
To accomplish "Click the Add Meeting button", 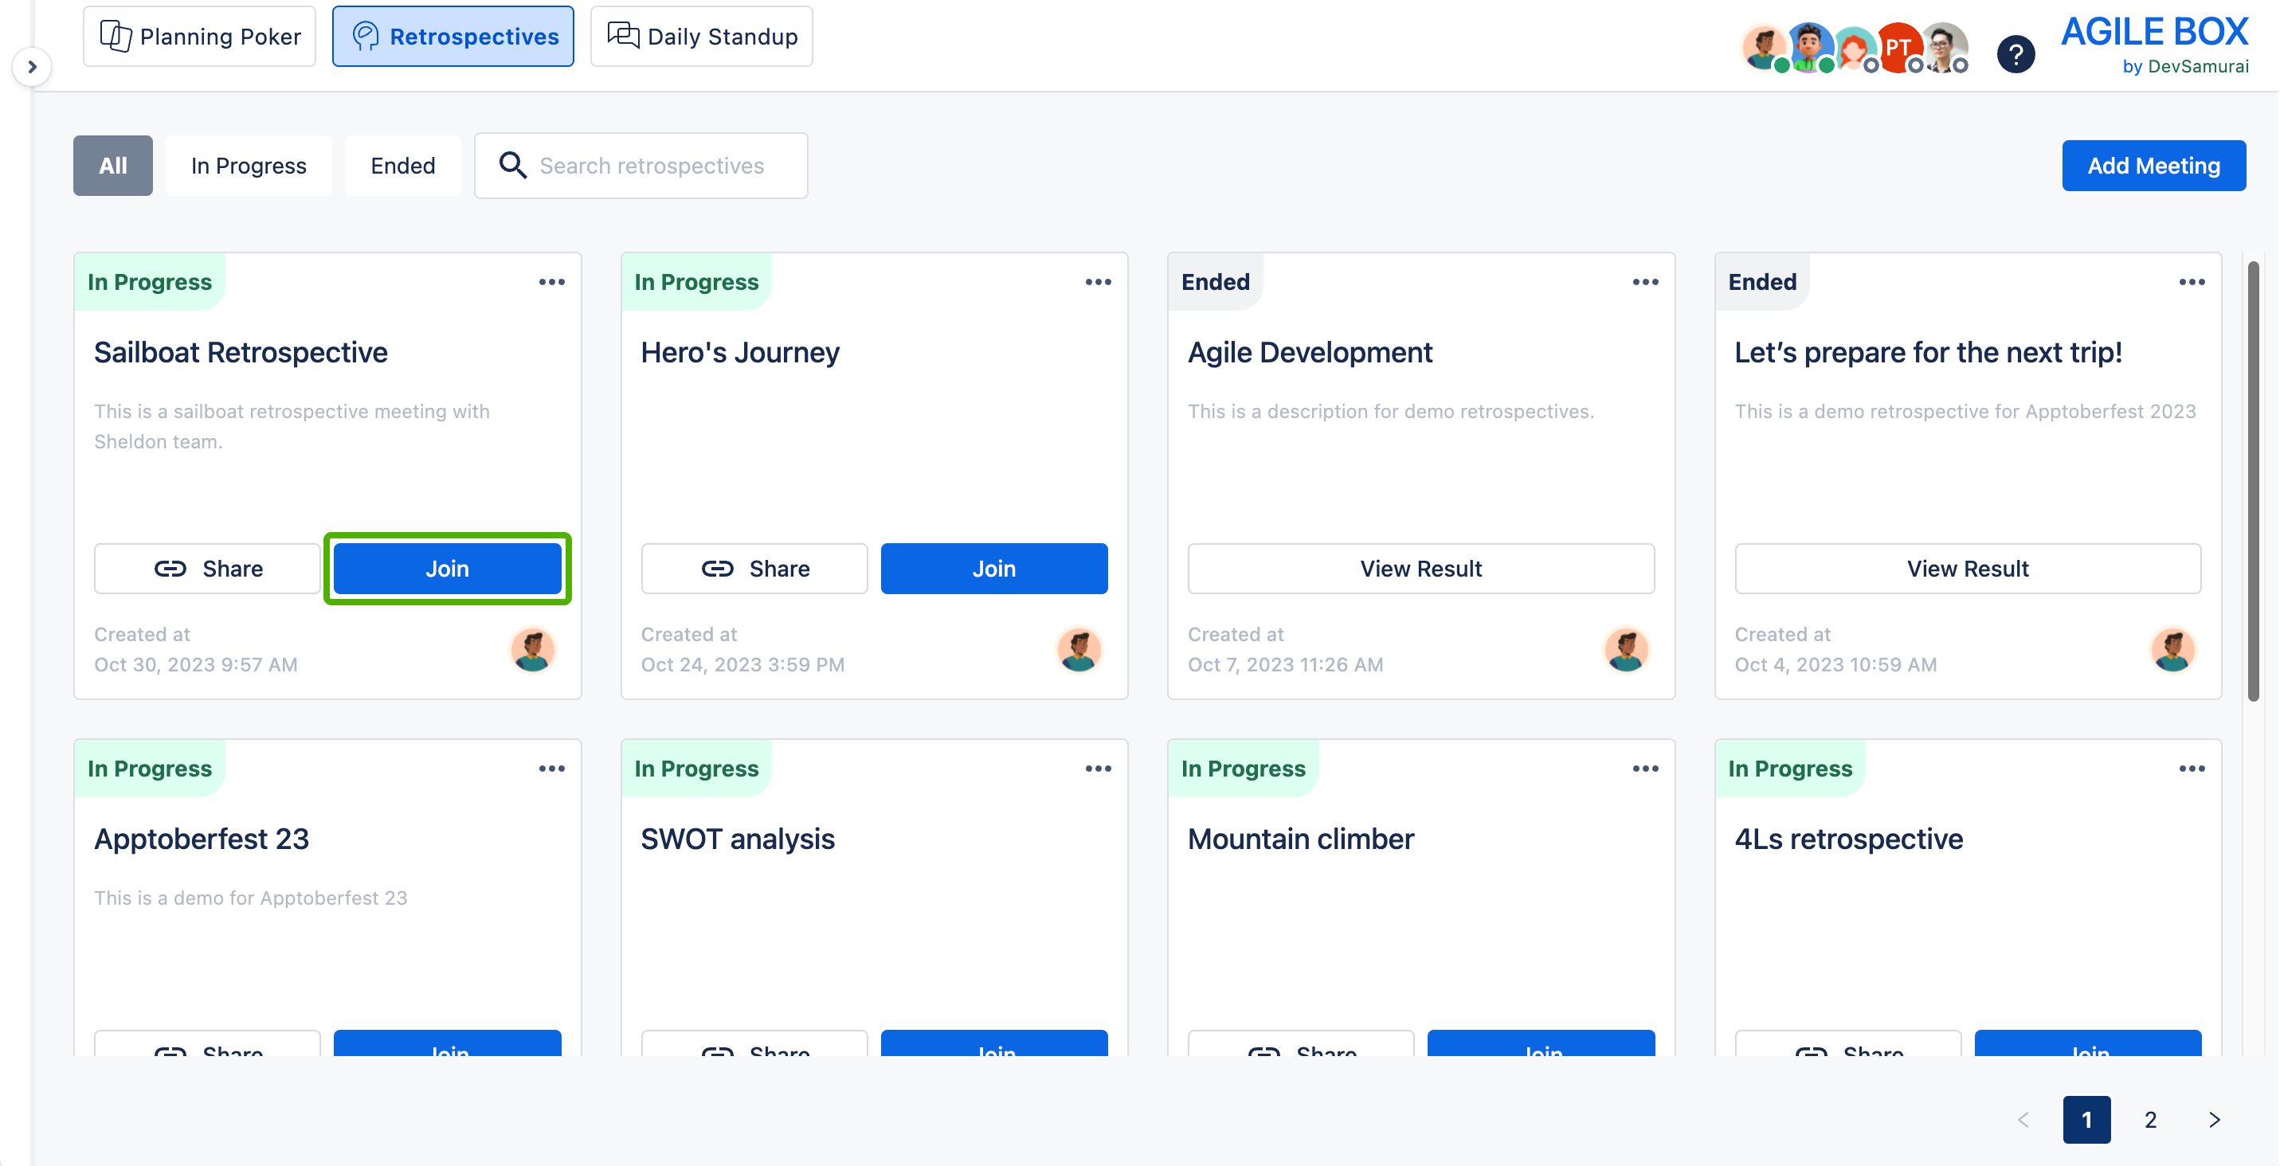I will point(2153,166).
